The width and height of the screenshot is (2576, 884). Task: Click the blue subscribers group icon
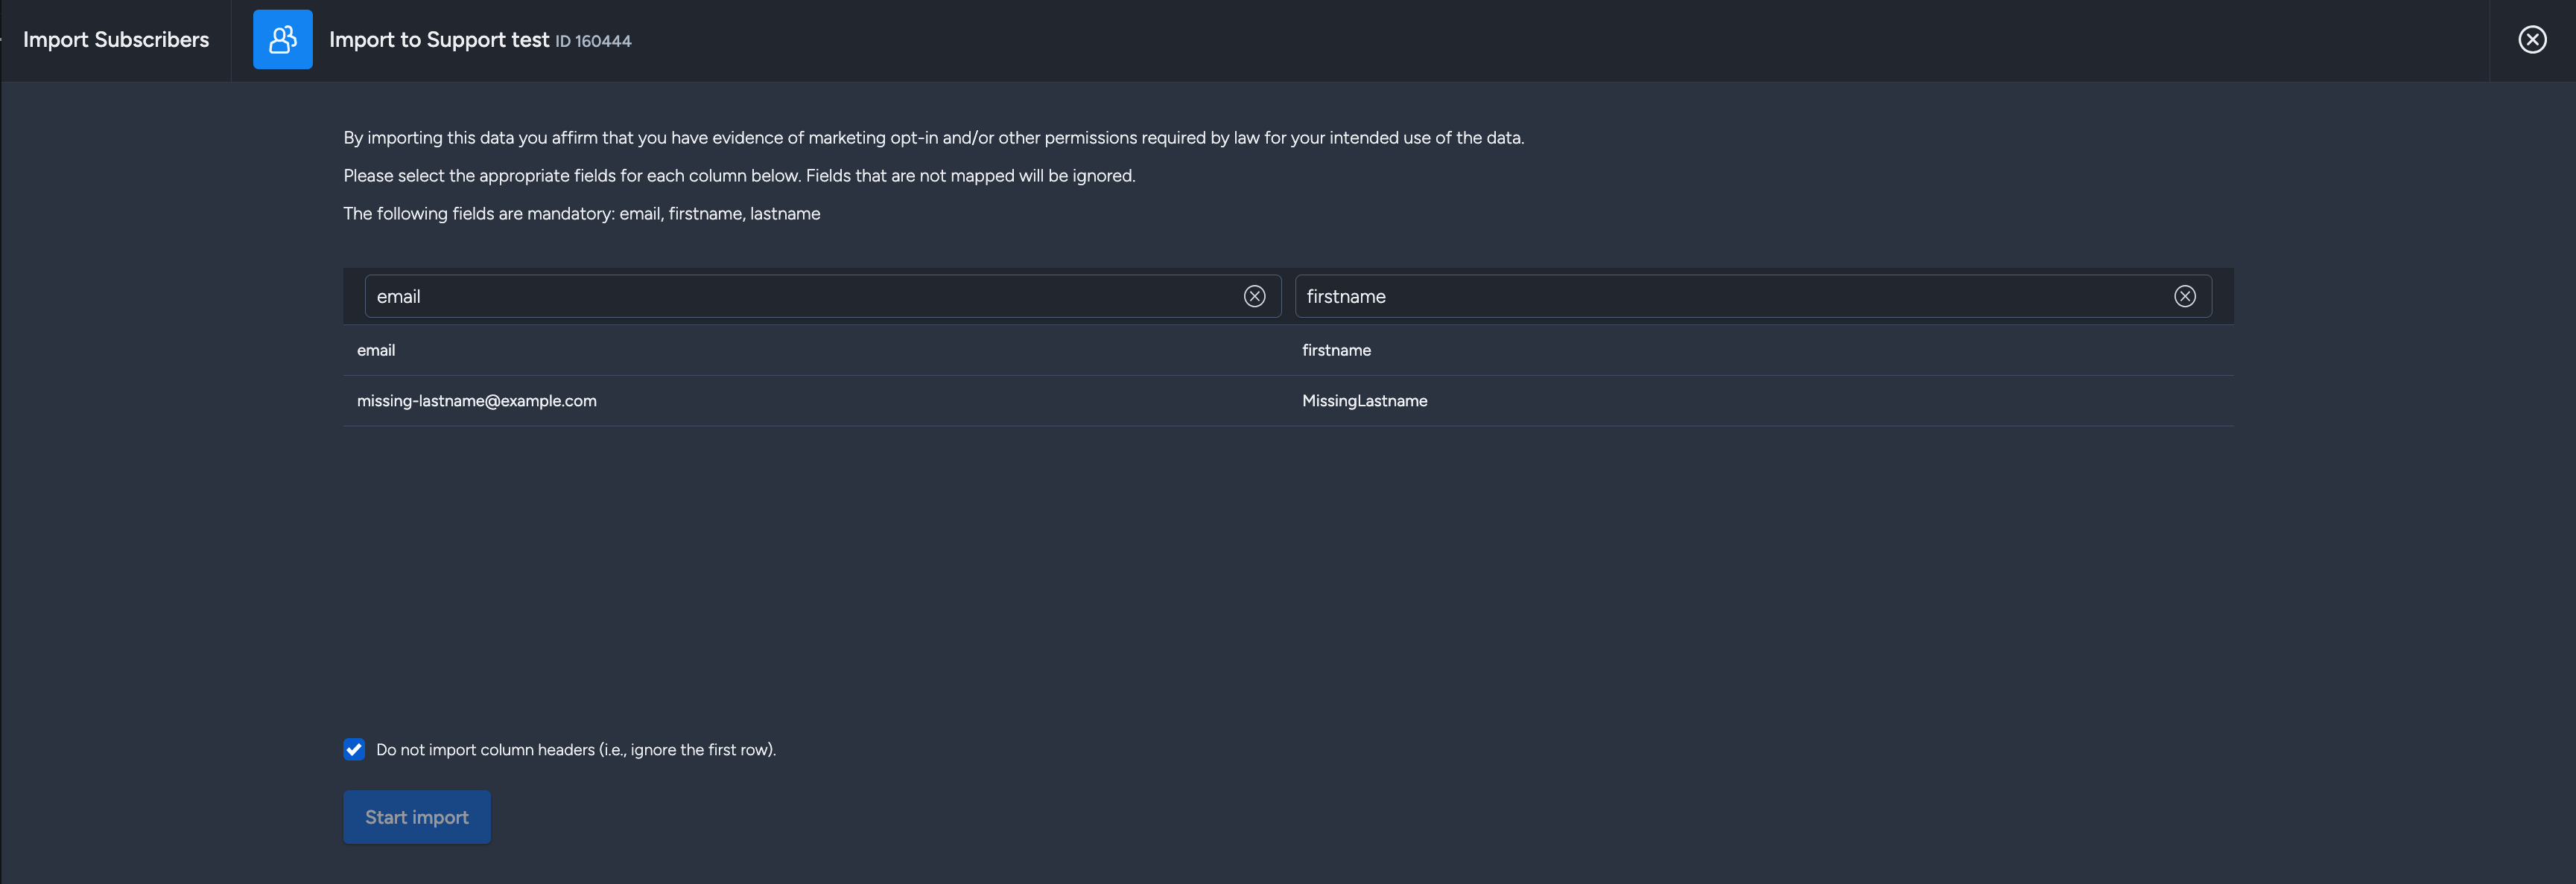tap(282, 40)
